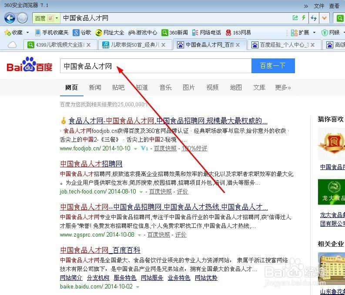Viewport: 345px width, 295px height.
Task: Open 百度快照 for the foodjob.cn result
Action: click(x=165, y=149)
